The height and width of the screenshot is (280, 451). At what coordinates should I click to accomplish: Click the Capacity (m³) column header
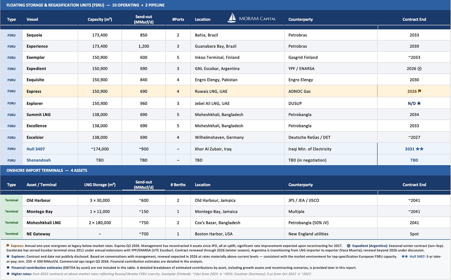coord(100,19)
